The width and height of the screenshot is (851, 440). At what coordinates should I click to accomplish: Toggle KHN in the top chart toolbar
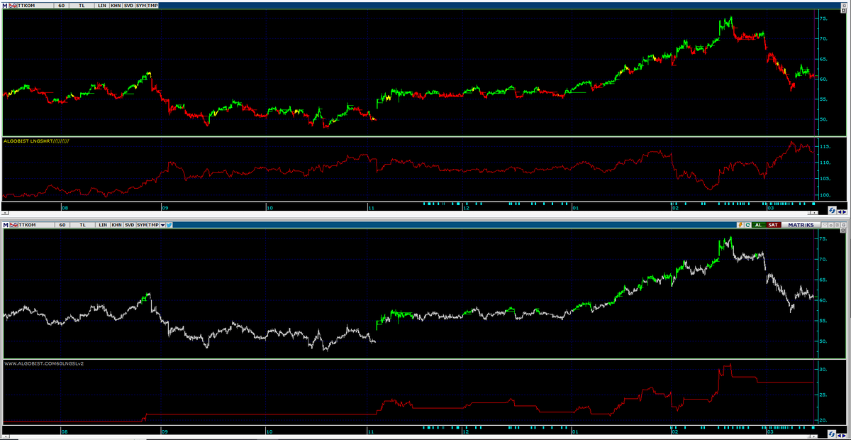[x=116, y=6]
